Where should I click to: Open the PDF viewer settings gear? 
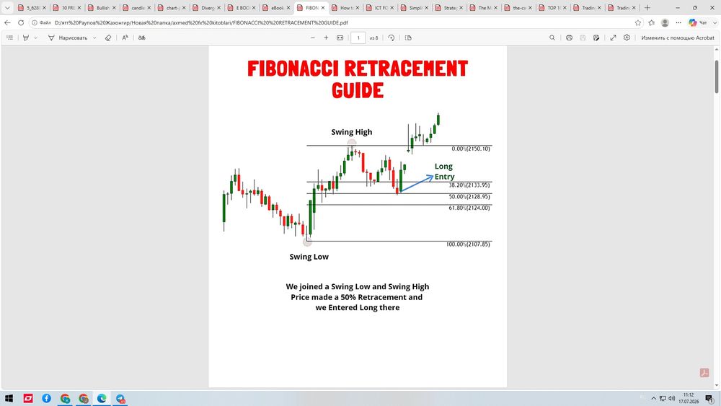(627, 37)
